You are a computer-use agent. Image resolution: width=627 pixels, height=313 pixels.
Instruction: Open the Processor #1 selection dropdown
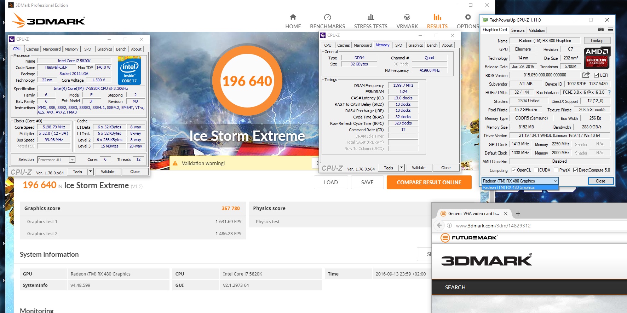click(56, 160)
